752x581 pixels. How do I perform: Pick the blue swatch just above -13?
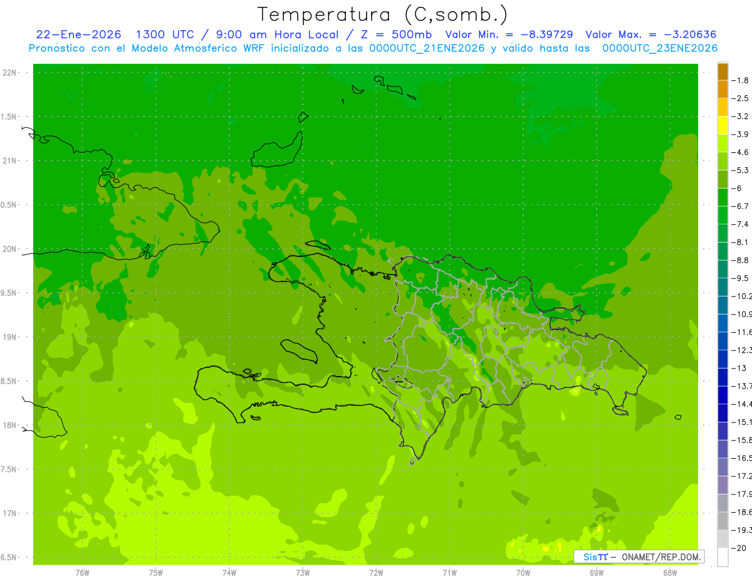[723, 359]
